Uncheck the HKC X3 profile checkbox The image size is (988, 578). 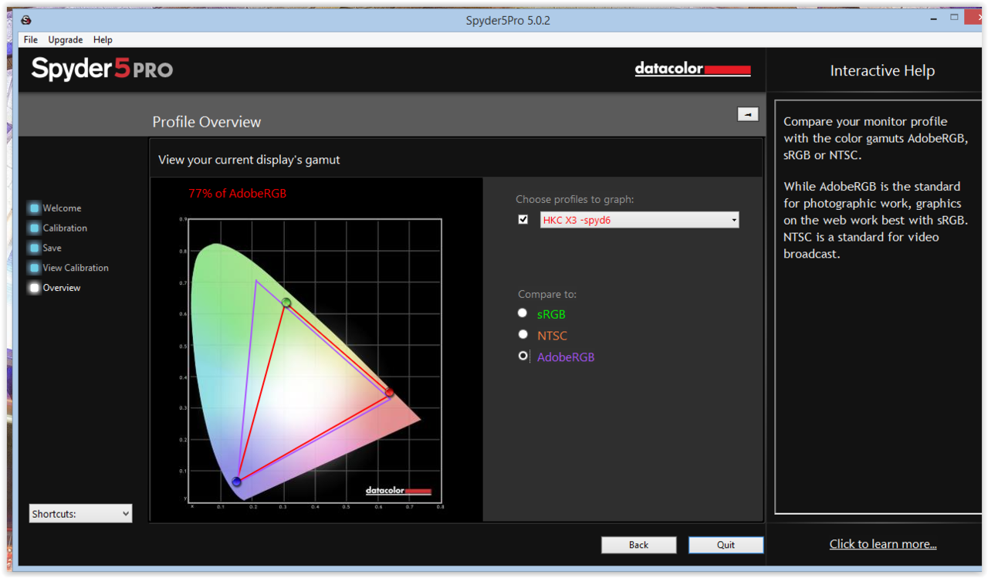(523, 220)
